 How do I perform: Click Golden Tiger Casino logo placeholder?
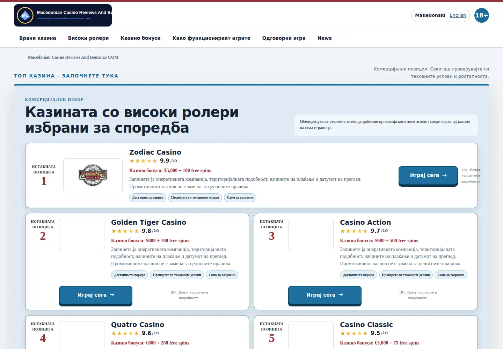82,235
